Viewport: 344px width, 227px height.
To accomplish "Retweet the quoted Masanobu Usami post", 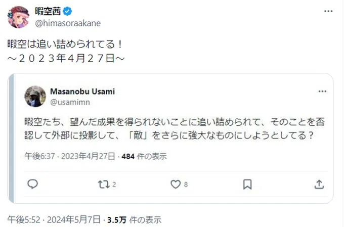I will click(x=104, y=184).
